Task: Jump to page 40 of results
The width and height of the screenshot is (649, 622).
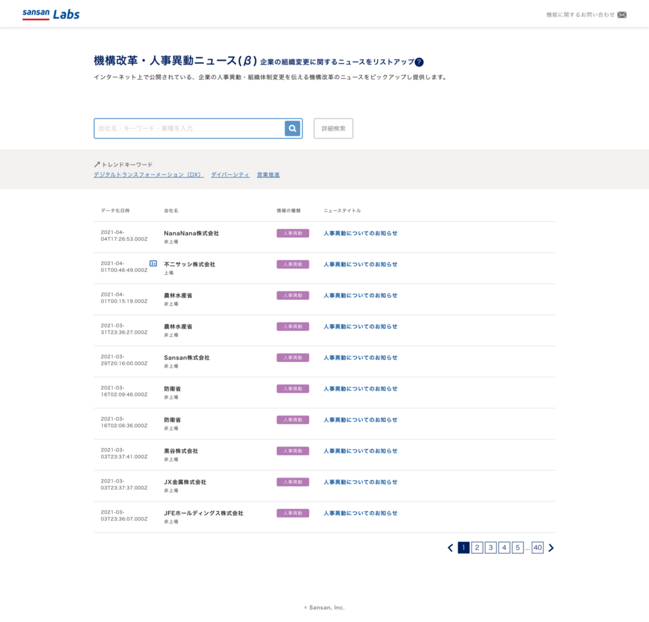Action: pyautogui.click(x=537, y=548)
